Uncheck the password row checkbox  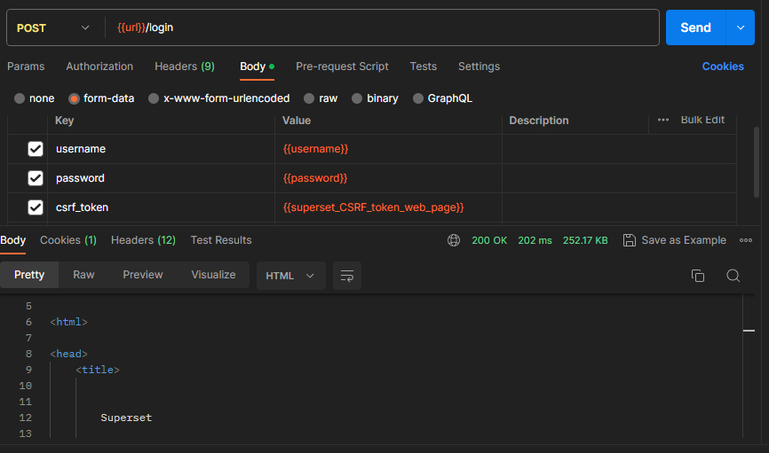tap(36, 178)
